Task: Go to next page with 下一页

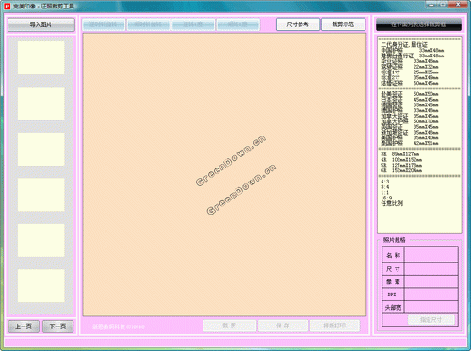Action: 58,327
